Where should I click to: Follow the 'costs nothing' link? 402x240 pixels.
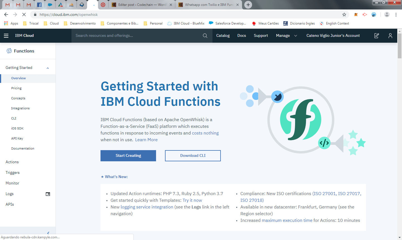pos(205,133)
